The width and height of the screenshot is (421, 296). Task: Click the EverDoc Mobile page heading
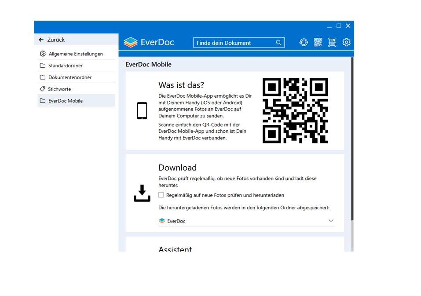[x=149, y=64]
